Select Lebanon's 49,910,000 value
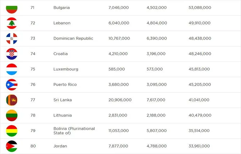This screenshot has width=241, height=154. (x=200, y=23)
